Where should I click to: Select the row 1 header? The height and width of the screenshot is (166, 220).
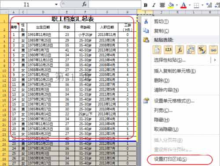(4, 19)
